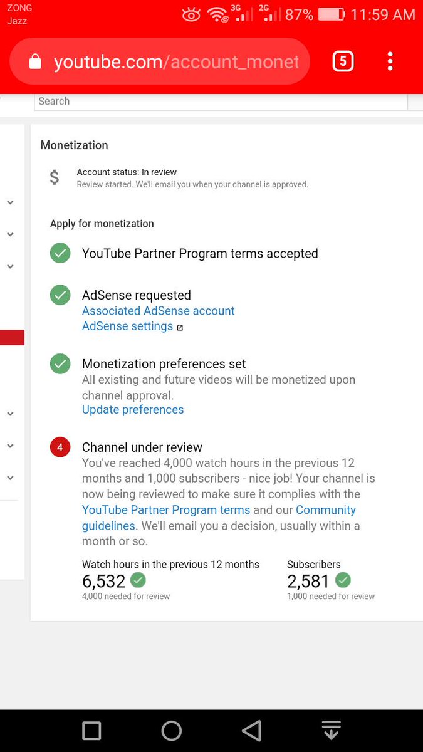
Task: Tap the dollar sign account status icon
Action: point(55,177)
